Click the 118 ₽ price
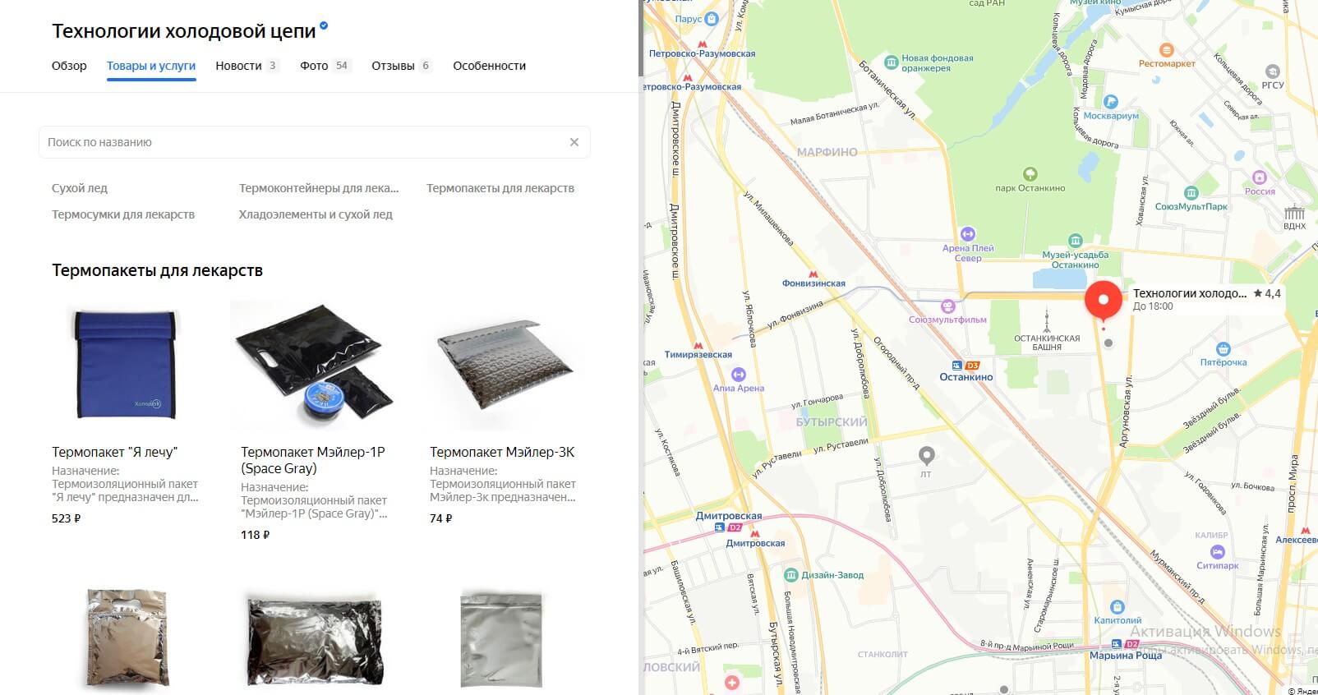This screenshot has height=695, width=1318. click(x=256, y=535)
